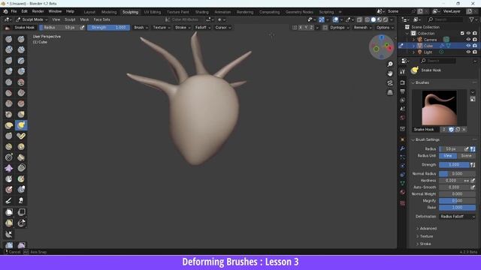Select the Line Project tool
The width and height of the screenshot is (481, 270).
(x=9, y=235)
